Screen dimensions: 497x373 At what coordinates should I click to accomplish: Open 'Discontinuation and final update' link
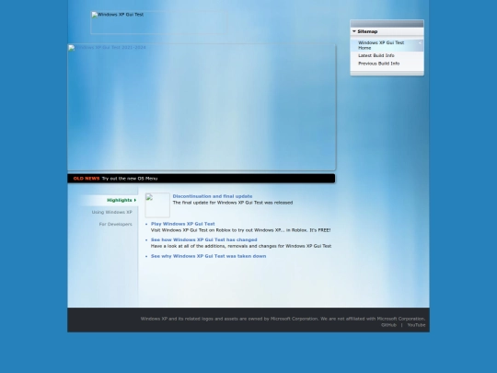point(213,196)
